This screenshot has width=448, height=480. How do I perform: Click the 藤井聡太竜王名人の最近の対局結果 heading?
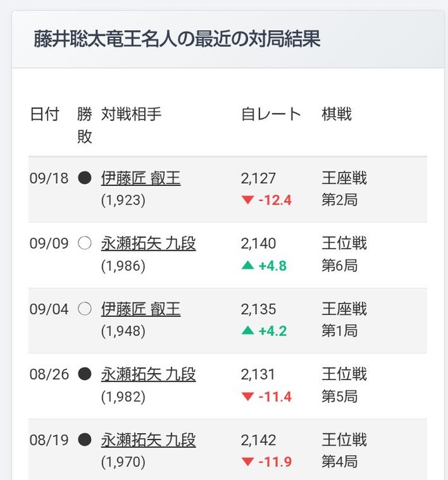tap(177, 39)
